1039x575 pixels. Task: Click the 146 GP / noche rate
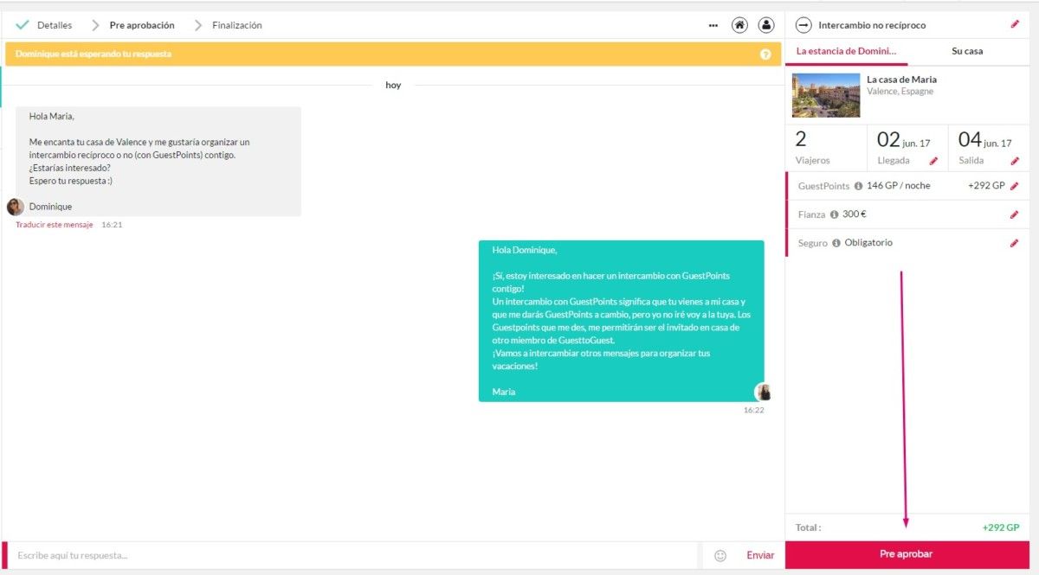point(898,186)
